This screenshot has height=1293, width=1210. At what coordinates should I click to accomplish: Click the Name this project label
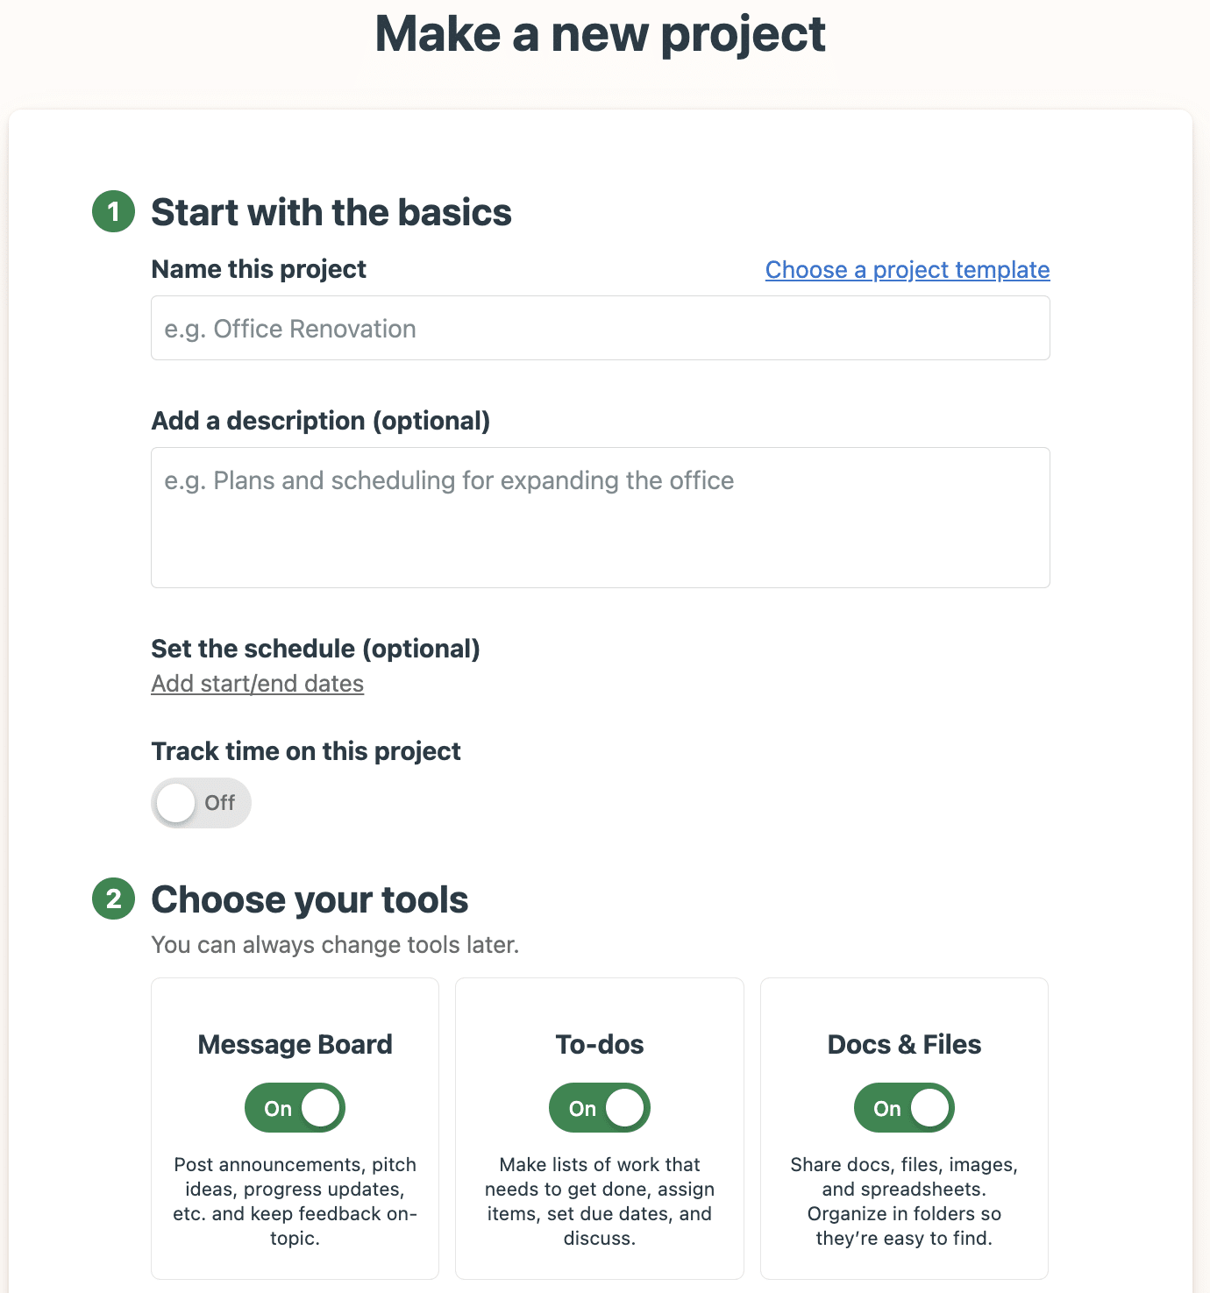pos(259,269)
